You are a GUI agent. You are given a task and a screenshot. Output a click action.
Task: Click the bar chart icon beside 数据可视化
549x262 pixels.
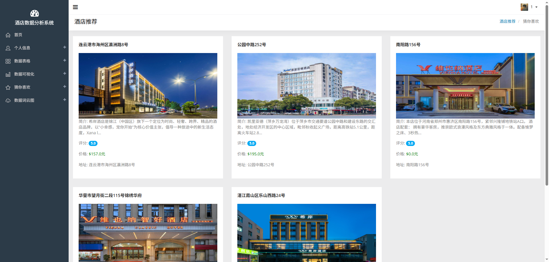(8, 74)
